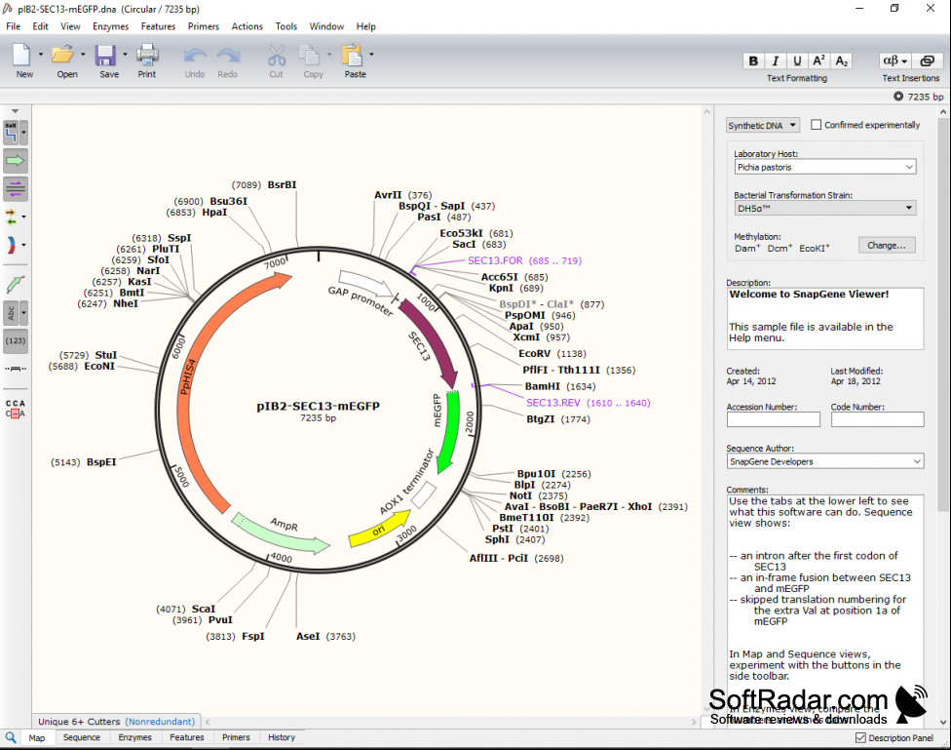Switch to the Sequence tab
This screenshot has height=750, width=951.
click(81, 737)
